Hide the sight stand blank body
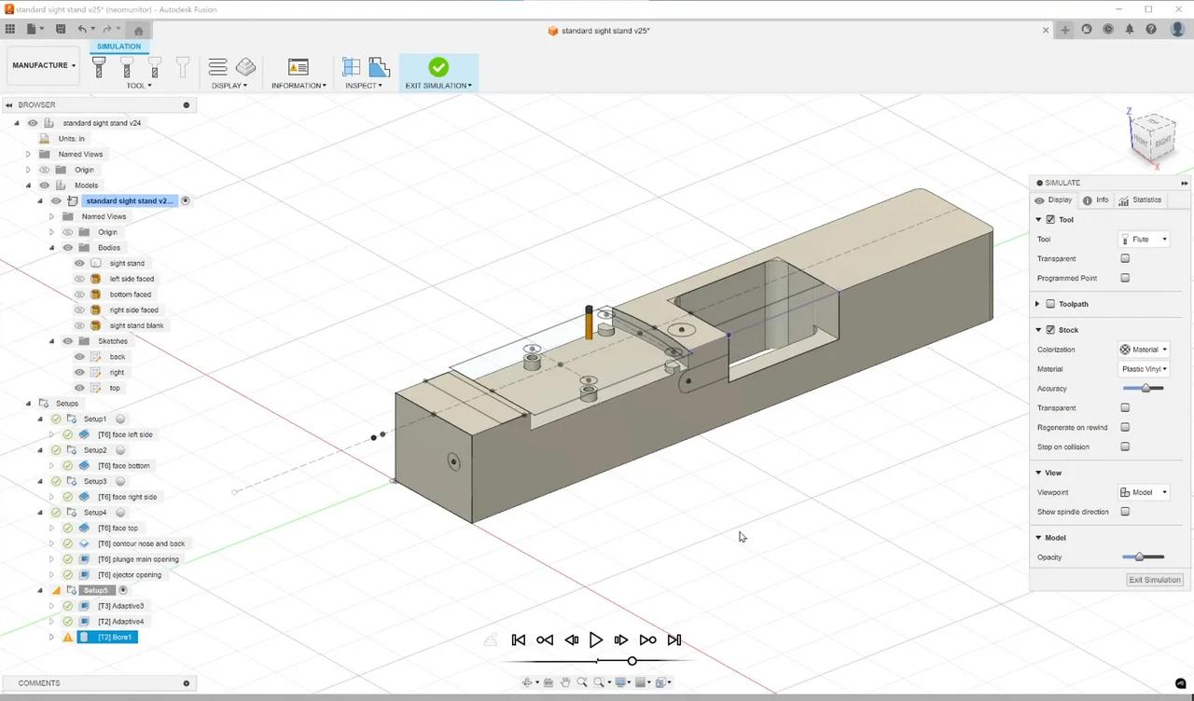 (x=79, y=325)
